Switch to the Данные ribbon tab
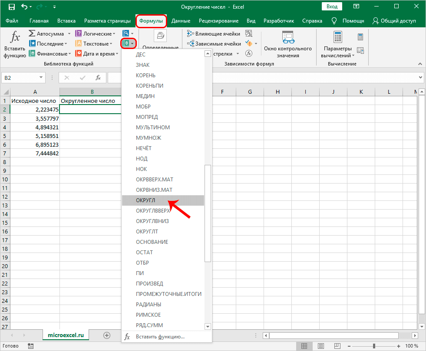Screen dimensions: 426x351 181,20
